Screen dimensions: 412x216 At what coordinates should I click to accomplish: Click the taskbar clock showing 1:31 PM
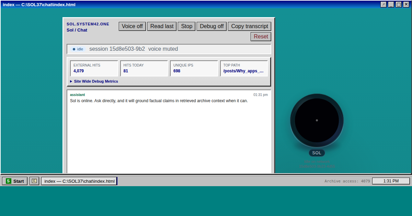[x=391, y=181]
